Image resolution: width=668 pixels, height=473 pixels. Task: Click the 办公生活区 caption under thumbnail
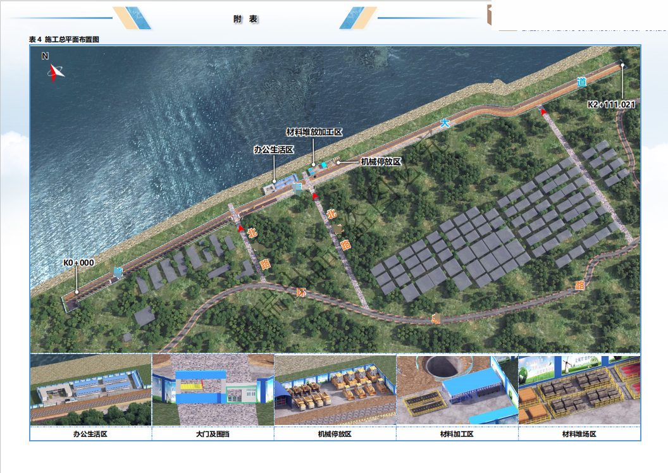click(90, 434)
